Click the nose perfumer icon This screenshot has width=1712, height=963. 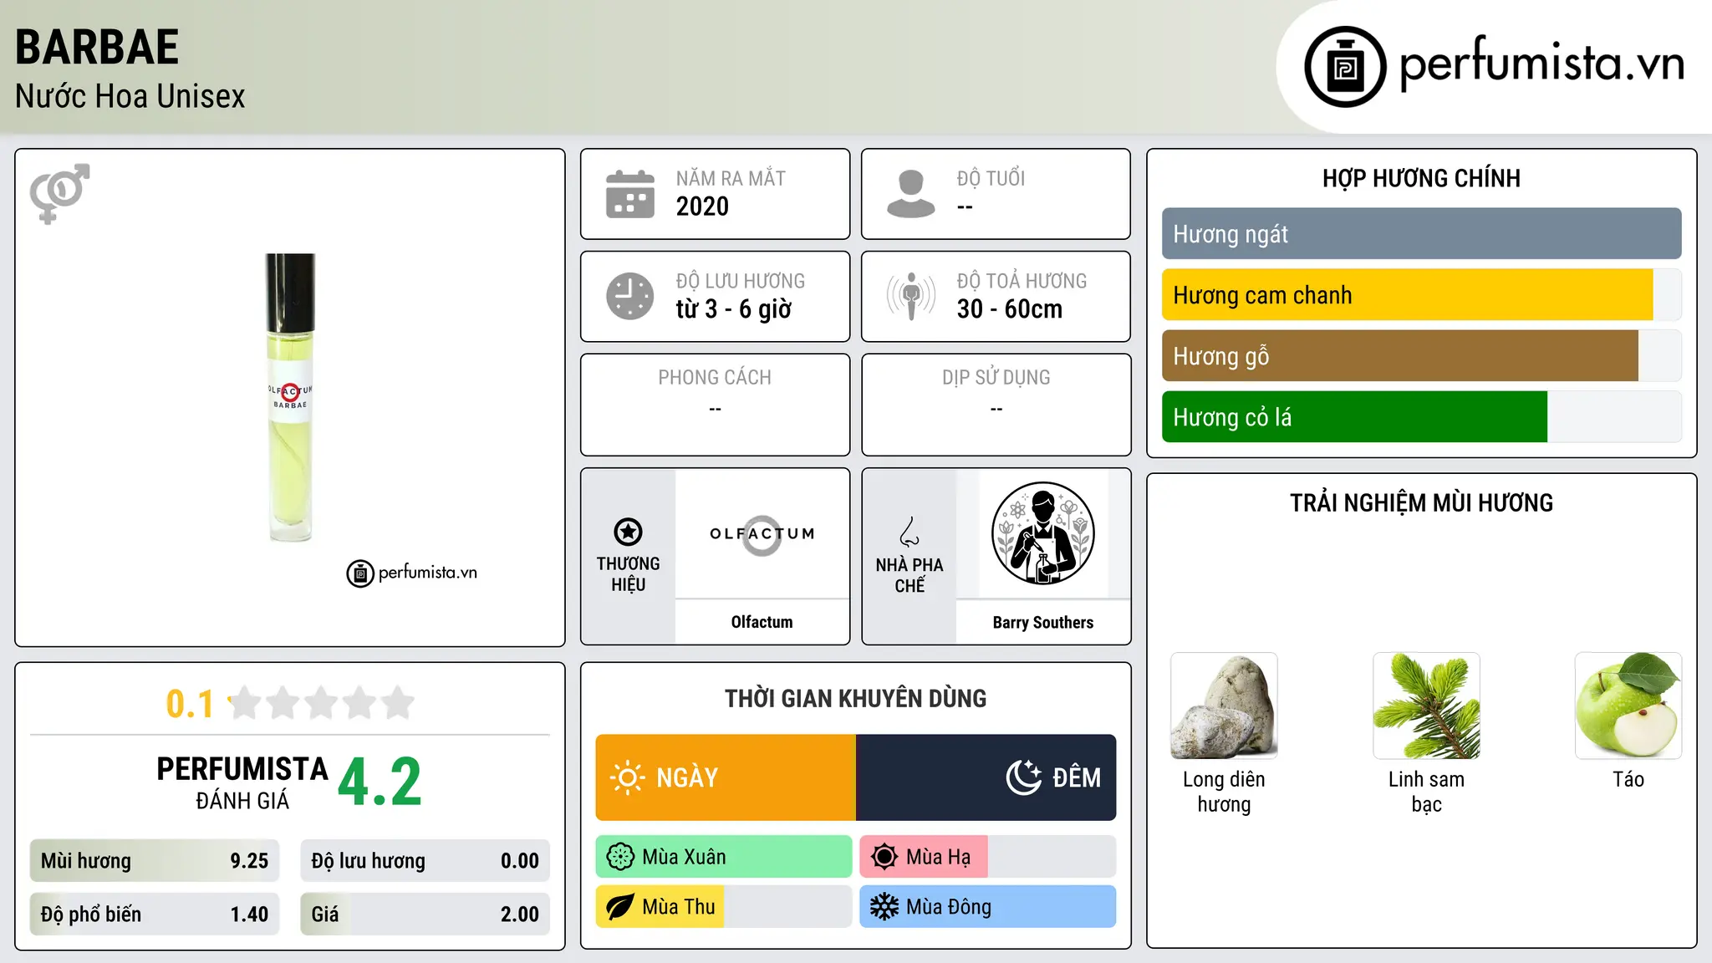click(909, 532)
